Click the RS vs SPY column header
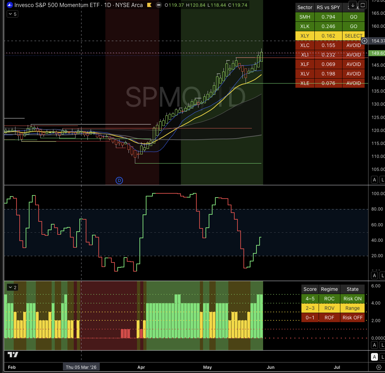This screenshot has height=373, width=385. [x=328, y=7]
